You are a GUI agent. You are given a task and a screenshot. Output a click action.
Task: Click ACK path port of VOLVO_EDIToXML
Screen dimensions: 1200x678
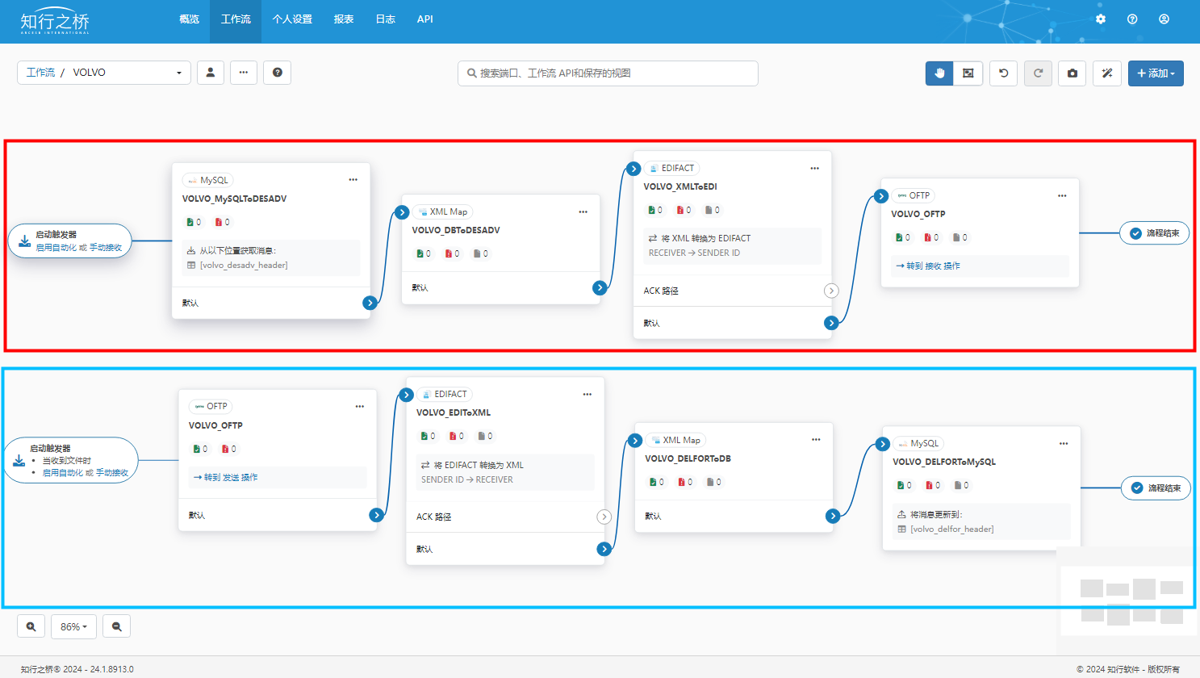click(604, 517)
